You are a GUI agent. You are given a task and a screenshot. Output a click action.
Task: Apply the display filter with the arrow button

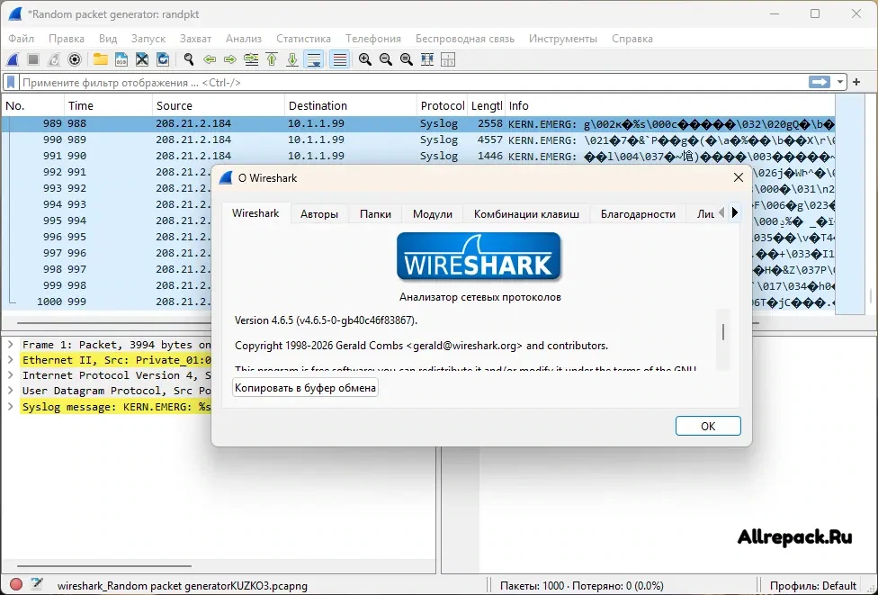click(x=820, y=82)
